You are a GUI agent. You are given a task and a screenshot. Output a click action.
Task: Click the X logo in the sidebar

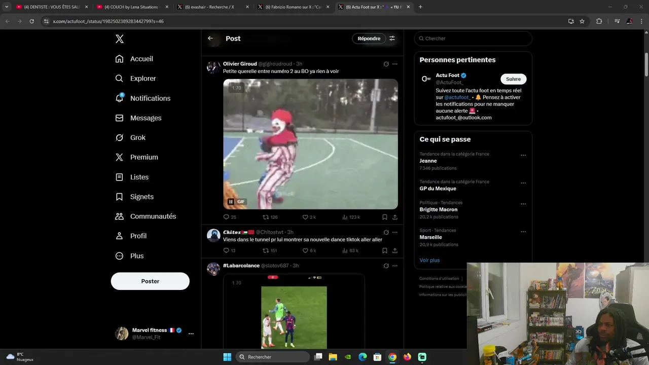pyautogui.click(x=119, y=39)
